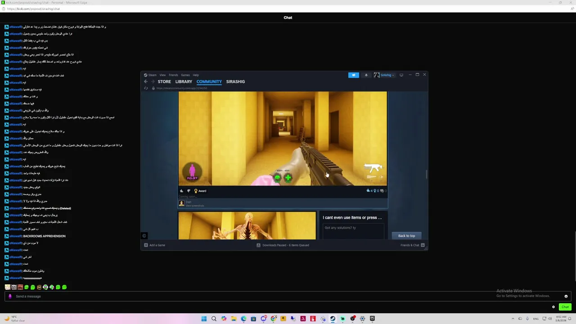Switch to the STORE tab

(x=164, y=82)
